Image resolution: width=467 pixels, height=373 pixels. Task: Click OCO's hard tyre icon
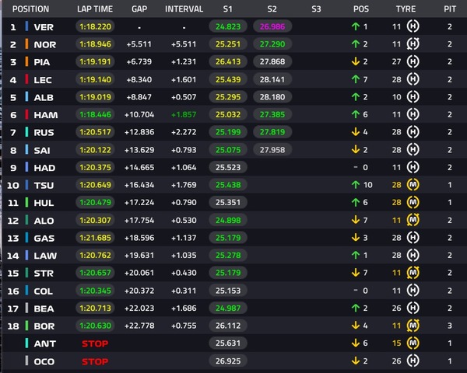tap(413, 361)
